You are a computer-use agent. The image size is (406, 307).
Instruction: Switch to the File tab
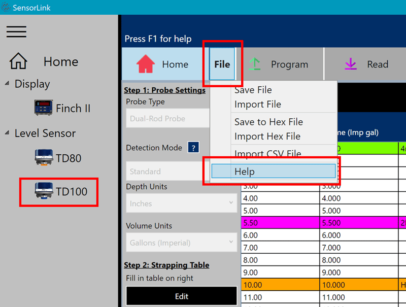click(x=222, y=64)
